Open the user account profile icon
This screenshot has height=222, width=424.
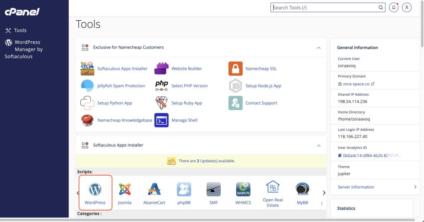click(407, 7)
